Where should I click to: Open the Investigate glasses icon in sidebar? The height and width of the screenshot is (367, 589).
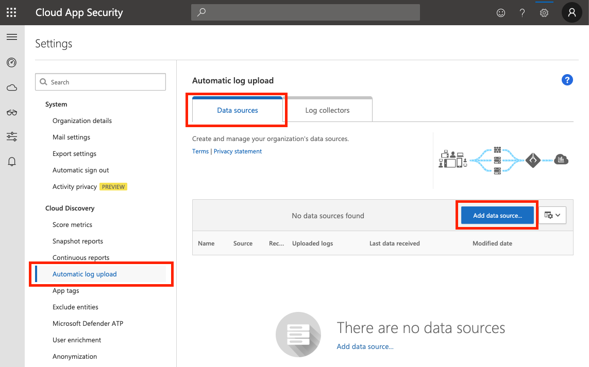pos(12,112)
